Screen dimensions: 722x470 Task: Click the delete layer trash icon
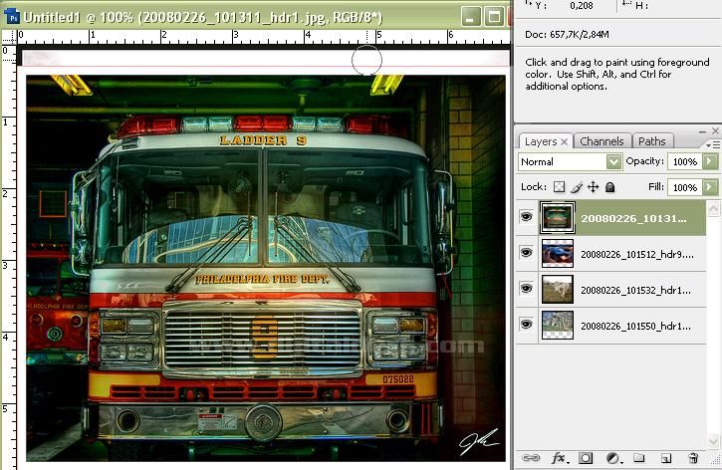click(693, 458)
